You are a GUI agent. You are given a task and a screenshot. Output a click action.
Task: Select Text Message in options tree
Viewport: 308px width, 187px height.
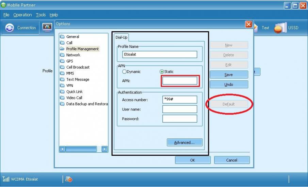tap(78, 80)
